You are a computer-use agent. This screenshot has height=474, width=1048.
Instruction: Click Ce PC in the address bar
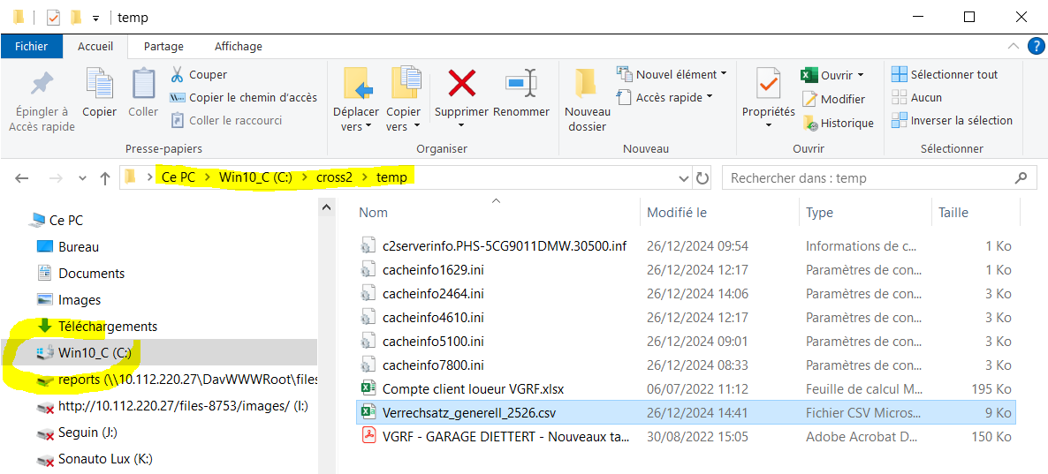pos(178,177)
